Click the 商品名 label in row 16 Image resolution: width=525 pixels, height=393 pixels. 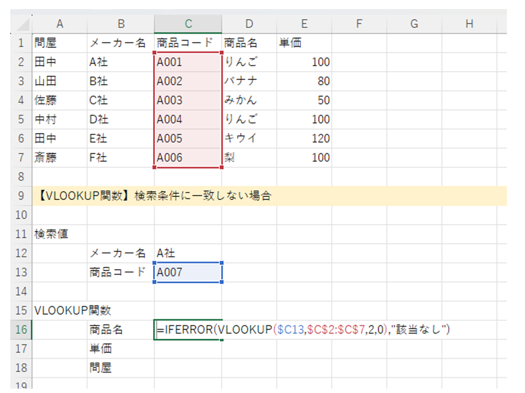[121, 330]
